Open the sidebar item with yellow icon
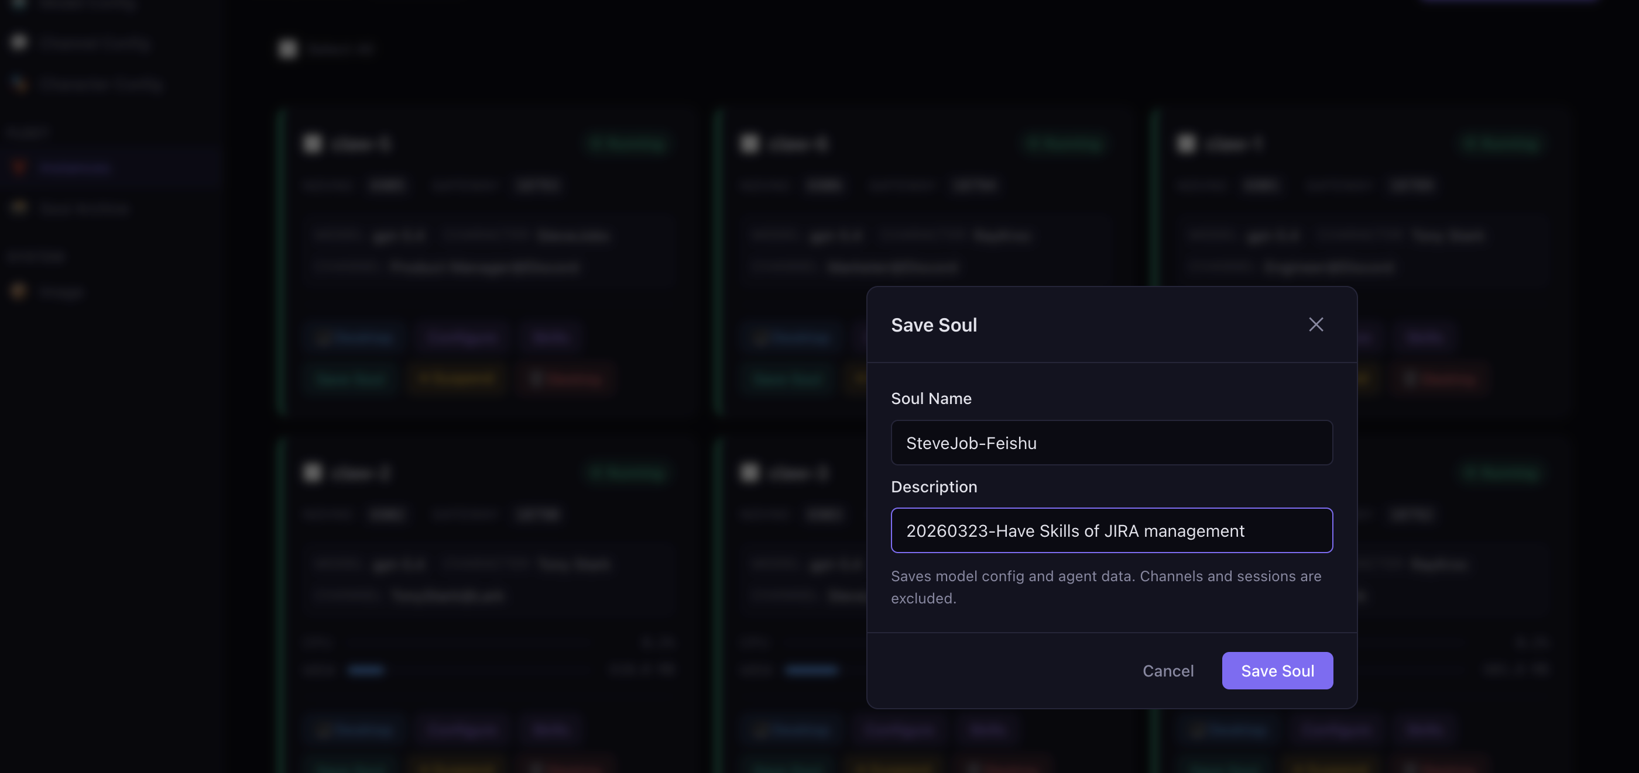This screenshot has width=1639, height=773. (x=70, y=208)
